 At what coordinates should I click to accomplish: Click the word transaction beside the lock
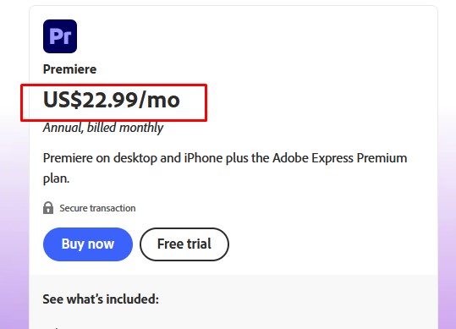click(x=113, y=208)
